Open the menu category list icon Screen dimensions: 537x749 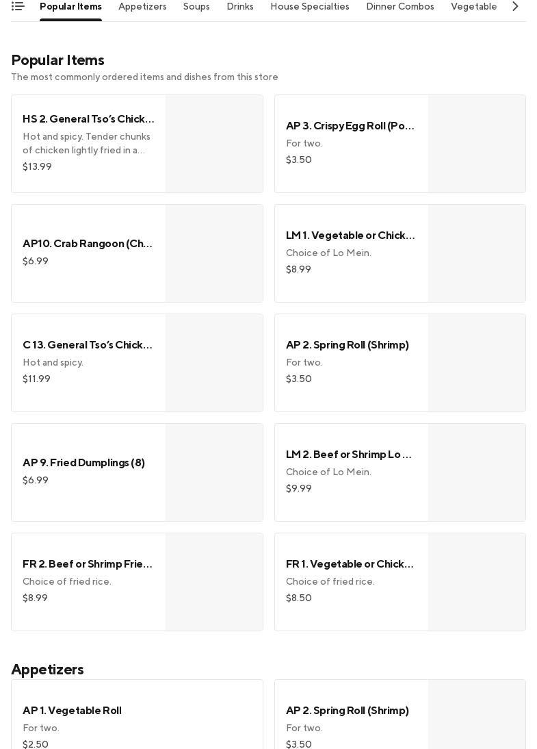(x=18, y=6)
